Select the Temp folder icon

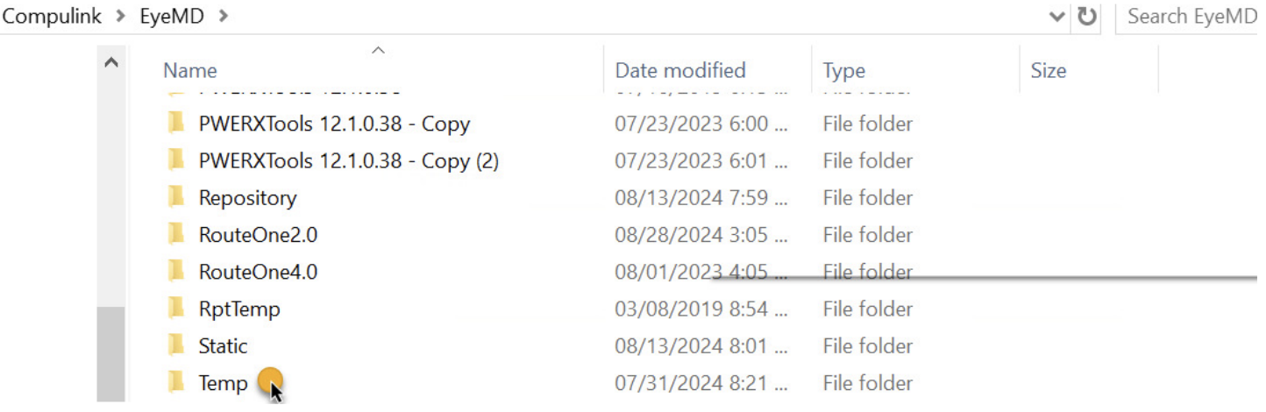(x=176, y=382)
